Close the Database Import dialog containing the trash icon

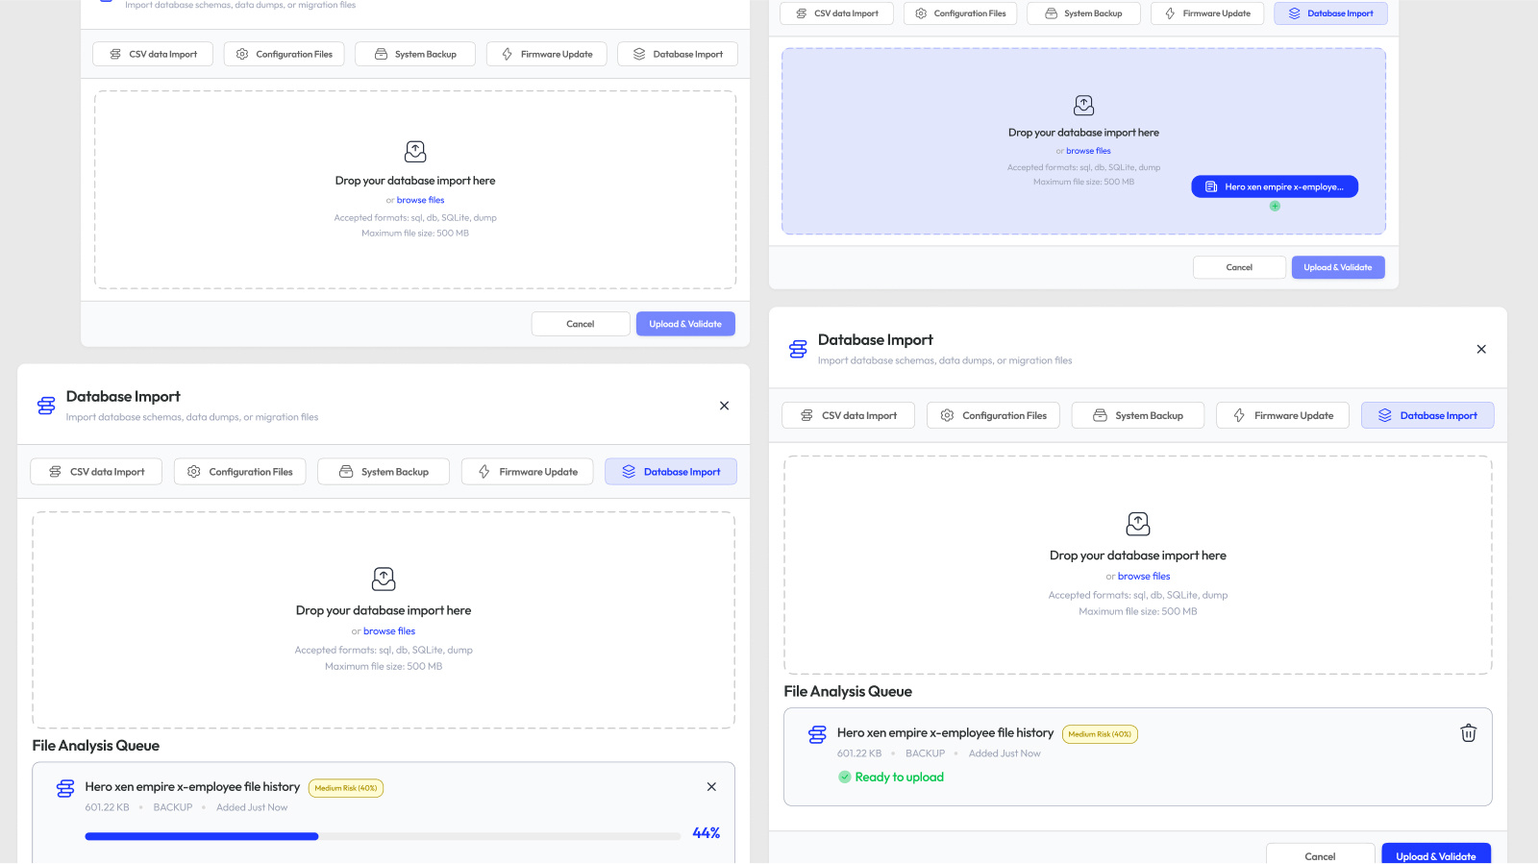point(1481,350)
